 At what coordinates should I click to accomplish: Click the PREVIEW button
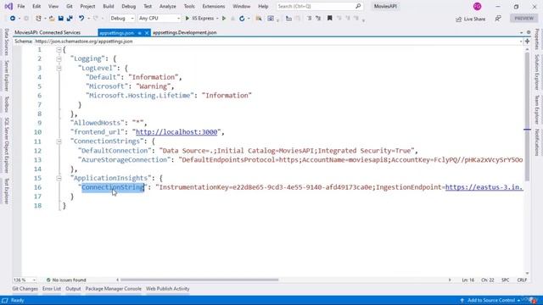point(523,19)
